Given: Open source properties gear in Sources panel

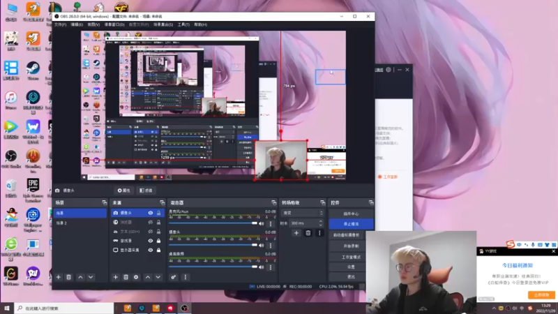Looking at the screenshot, I should pos(136,277).
